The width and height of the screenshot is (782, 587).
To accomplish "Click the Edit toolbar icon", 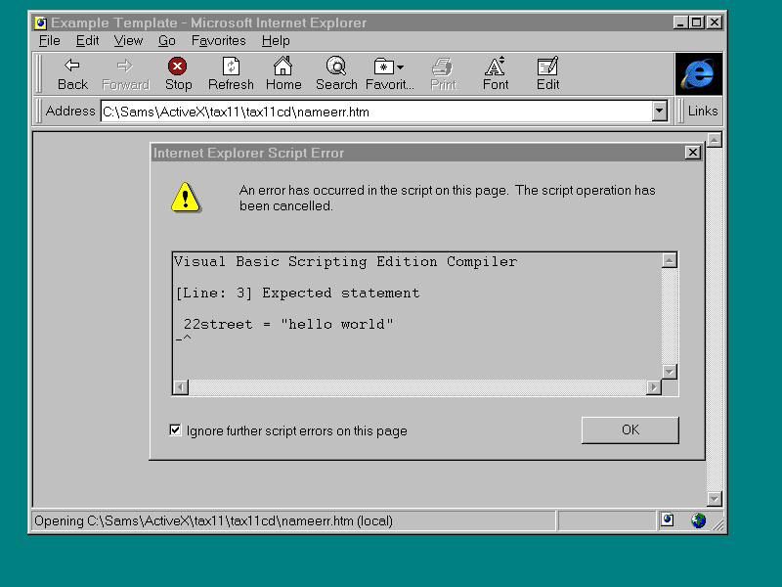I will [547, 67].
